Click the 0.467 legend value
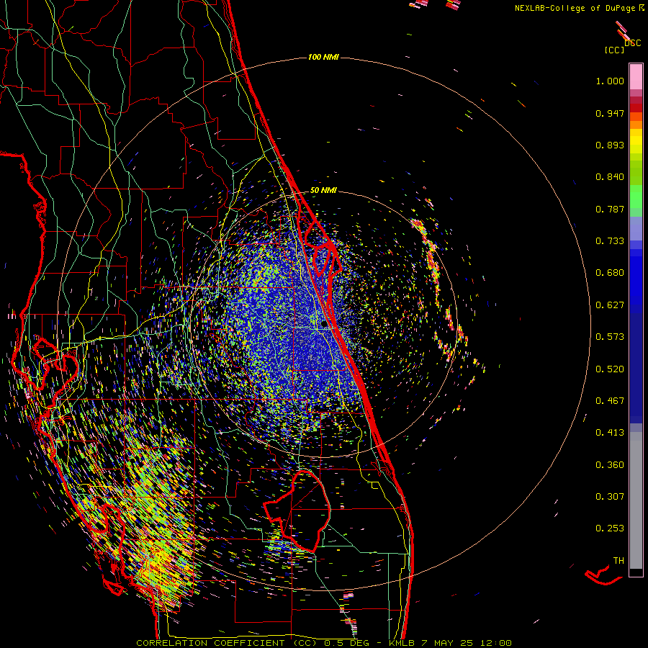This screenshot has height=648, width=648. (x=610, y=401)
